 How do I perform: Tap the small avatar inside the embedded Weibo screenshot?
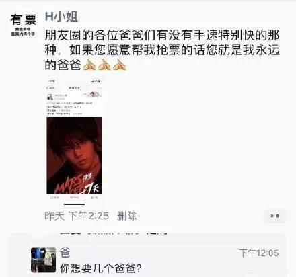(x=50, y=97)
